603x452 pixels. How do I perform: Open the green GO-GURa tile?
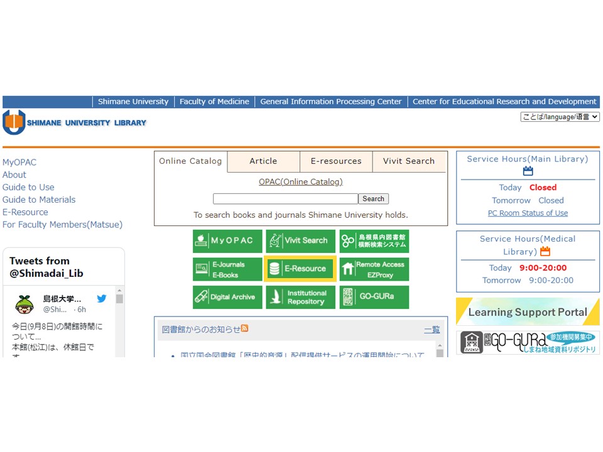point(374,297)
